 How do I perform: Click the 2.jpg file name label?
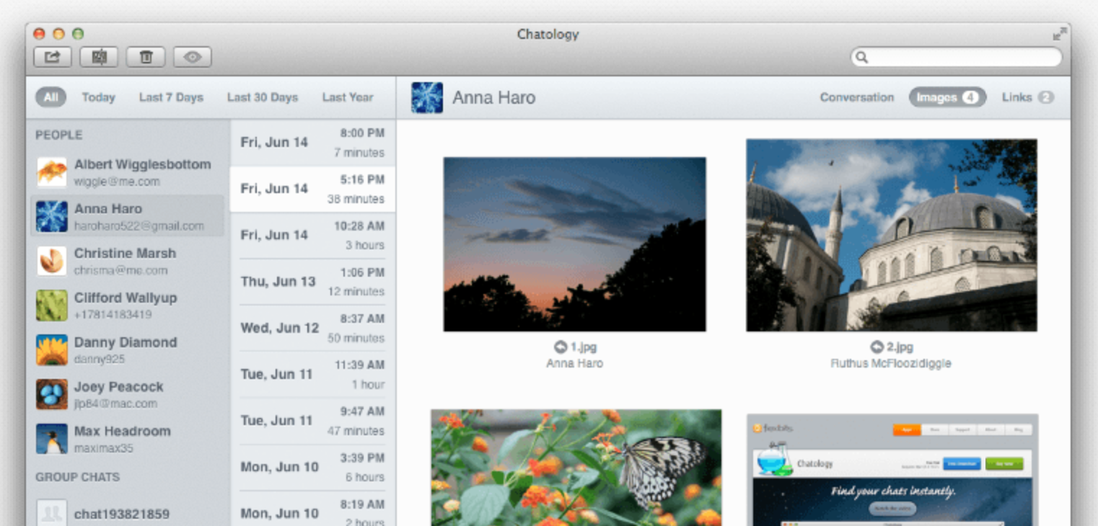click(900, 347)
